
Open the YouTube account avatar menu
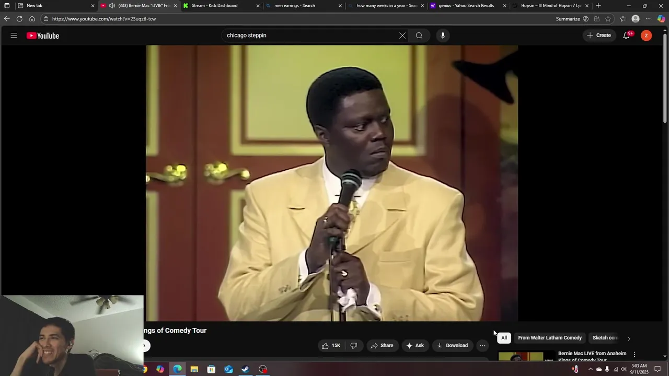coord(647,36)
